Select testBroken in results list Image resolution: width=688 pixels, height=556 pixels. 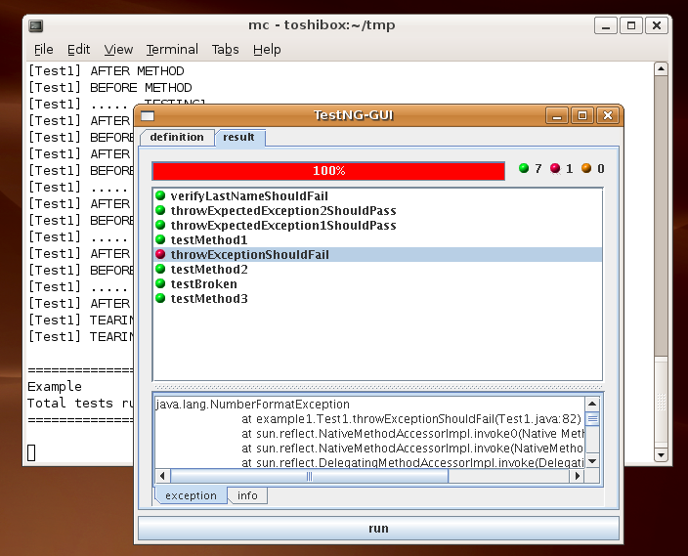tap(378, 284)
